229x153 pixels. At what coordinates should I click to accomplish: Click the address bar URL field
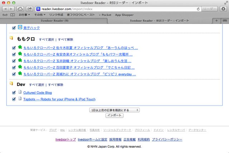click(x=118, y=9)
